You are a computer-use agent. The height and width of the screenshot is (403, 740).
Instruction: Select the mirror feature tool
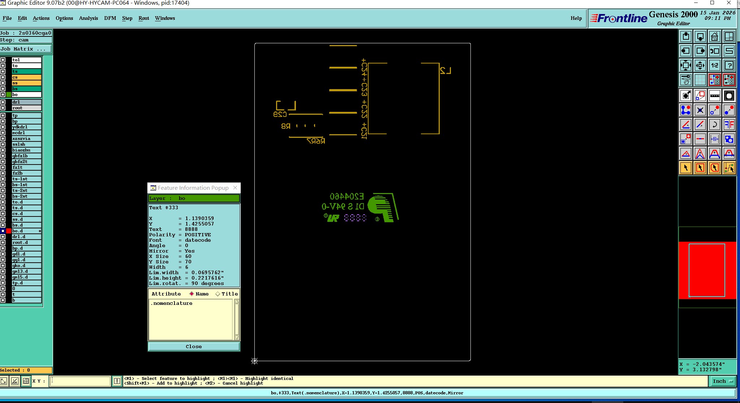click(729, 124)
